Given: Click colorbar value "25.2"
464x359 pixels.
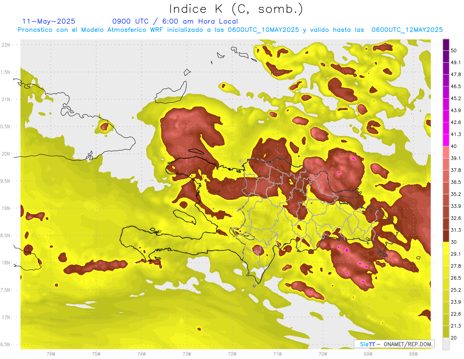Looking at the screenshot, I should (x=456, y=290).
